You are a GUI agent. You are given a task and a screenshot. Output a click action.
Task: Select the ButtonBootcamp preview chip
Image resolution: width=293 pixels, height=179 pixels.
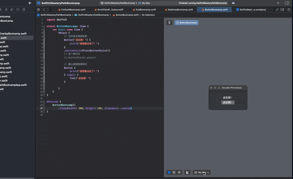pyautogui.click(x=186, y=23)
